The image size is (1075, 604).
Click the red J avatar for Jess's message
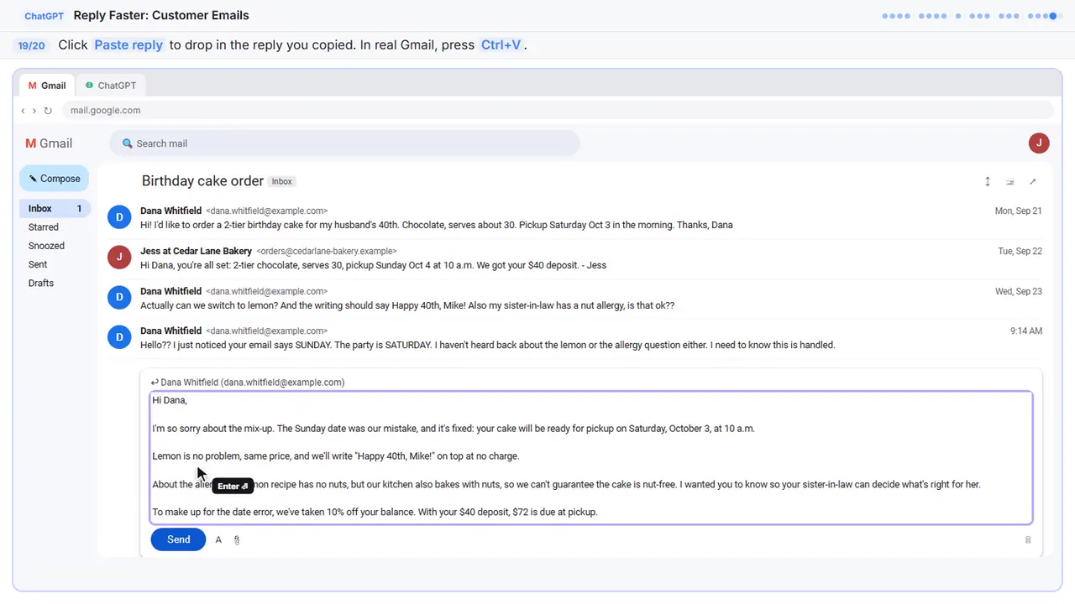(119, 258)
